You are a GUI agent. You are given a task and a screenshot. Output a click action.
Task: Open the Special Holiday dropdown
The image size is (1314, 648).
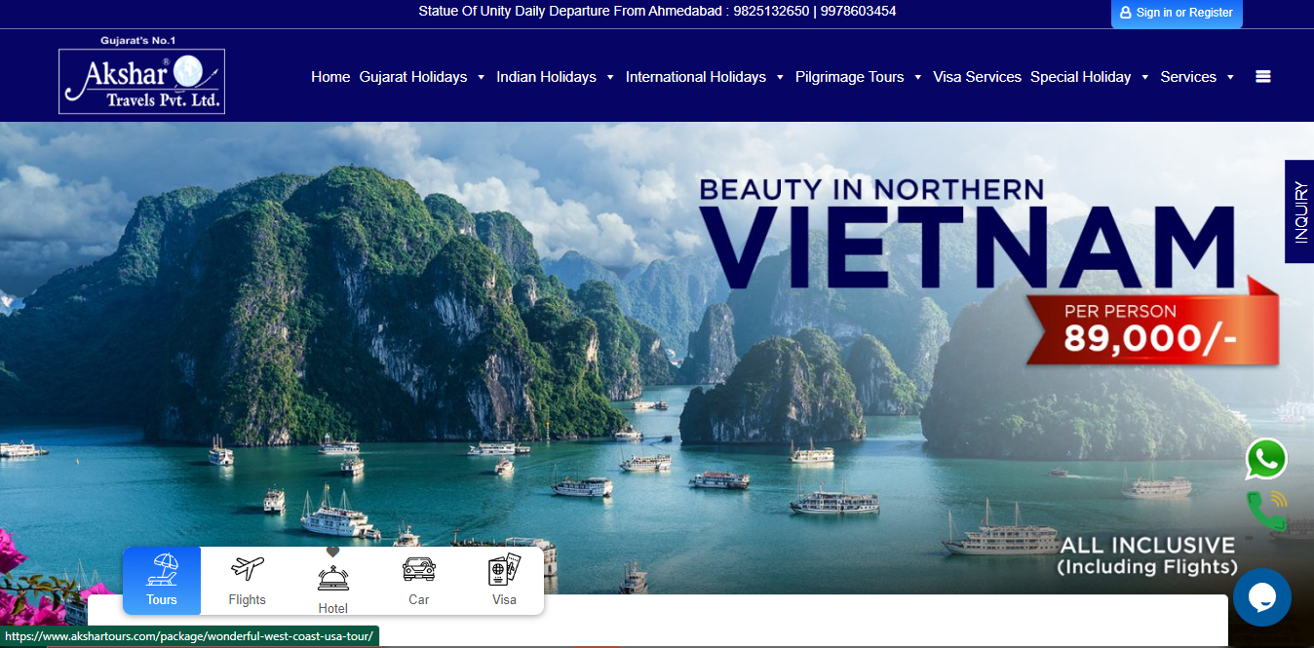[1090, 77]
